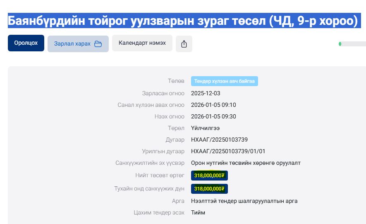The height and width of the screenshot is (224, 366).
Task: Click the Дугаар value НХААГ/20250103739
Action: coord(219,140)
